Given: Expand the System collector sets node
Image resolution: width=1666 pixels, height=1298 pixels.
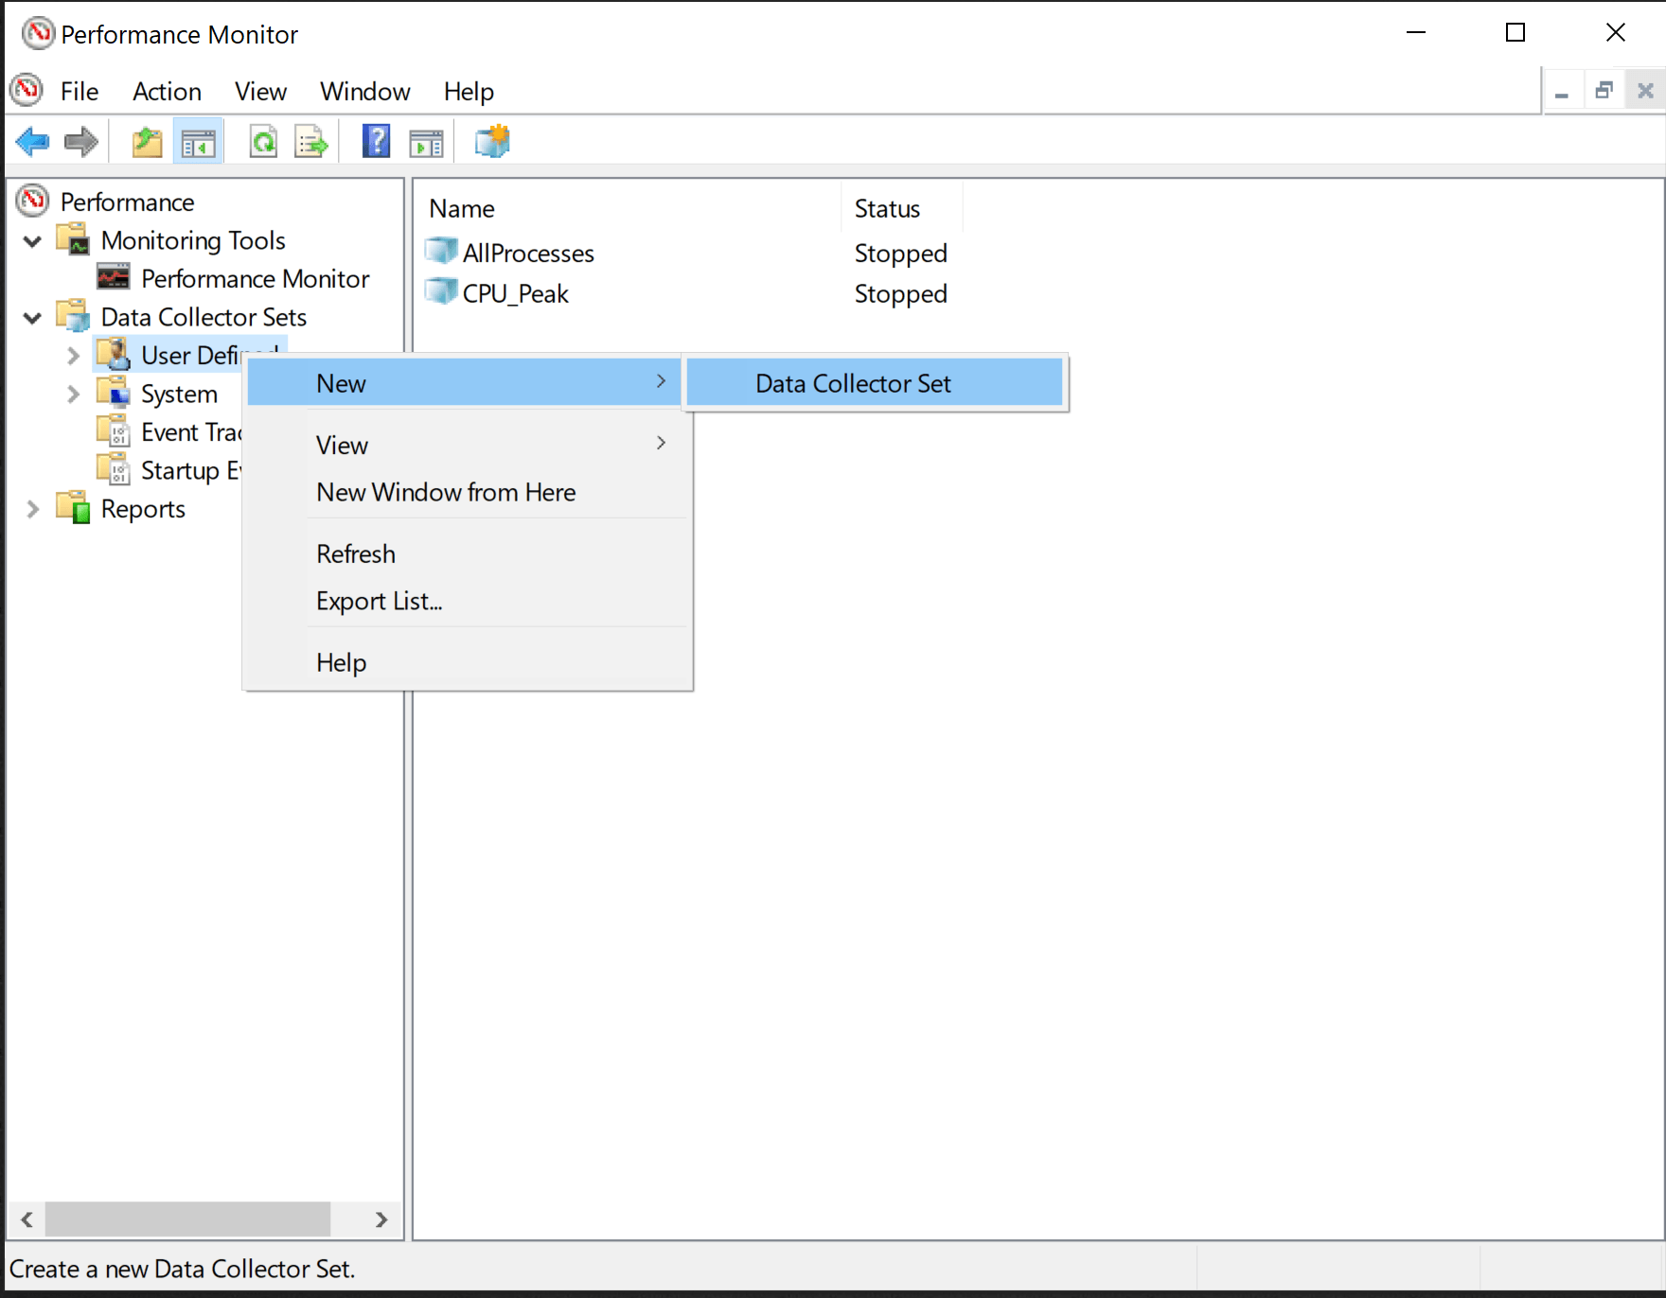Looking at the screenshot, I should click(74, 395).
